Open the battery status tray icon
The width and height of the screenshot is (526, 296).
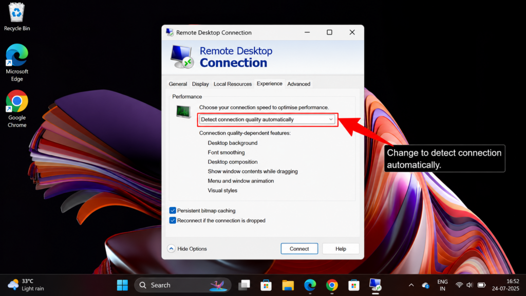pyautogui.click(x=482, y=285)
